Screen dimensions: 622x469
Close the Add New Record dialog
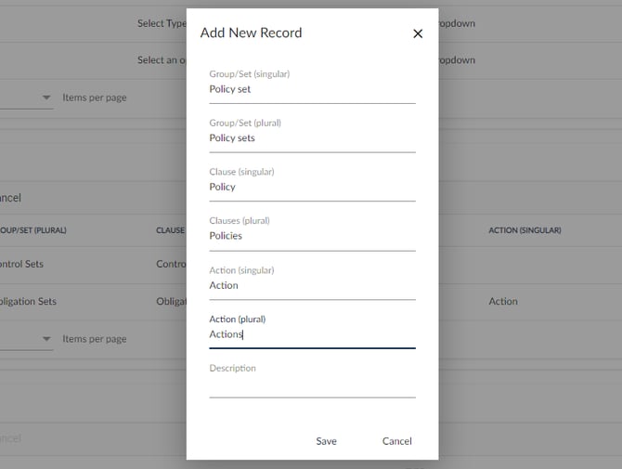point(417,33)
